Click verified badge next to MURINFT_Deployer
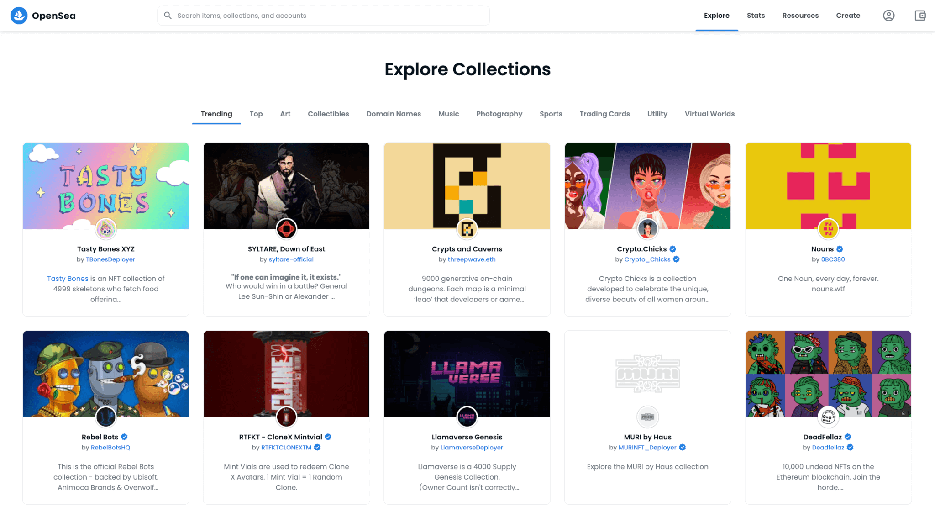The image size is (935, 512). [x=682, y=448]
